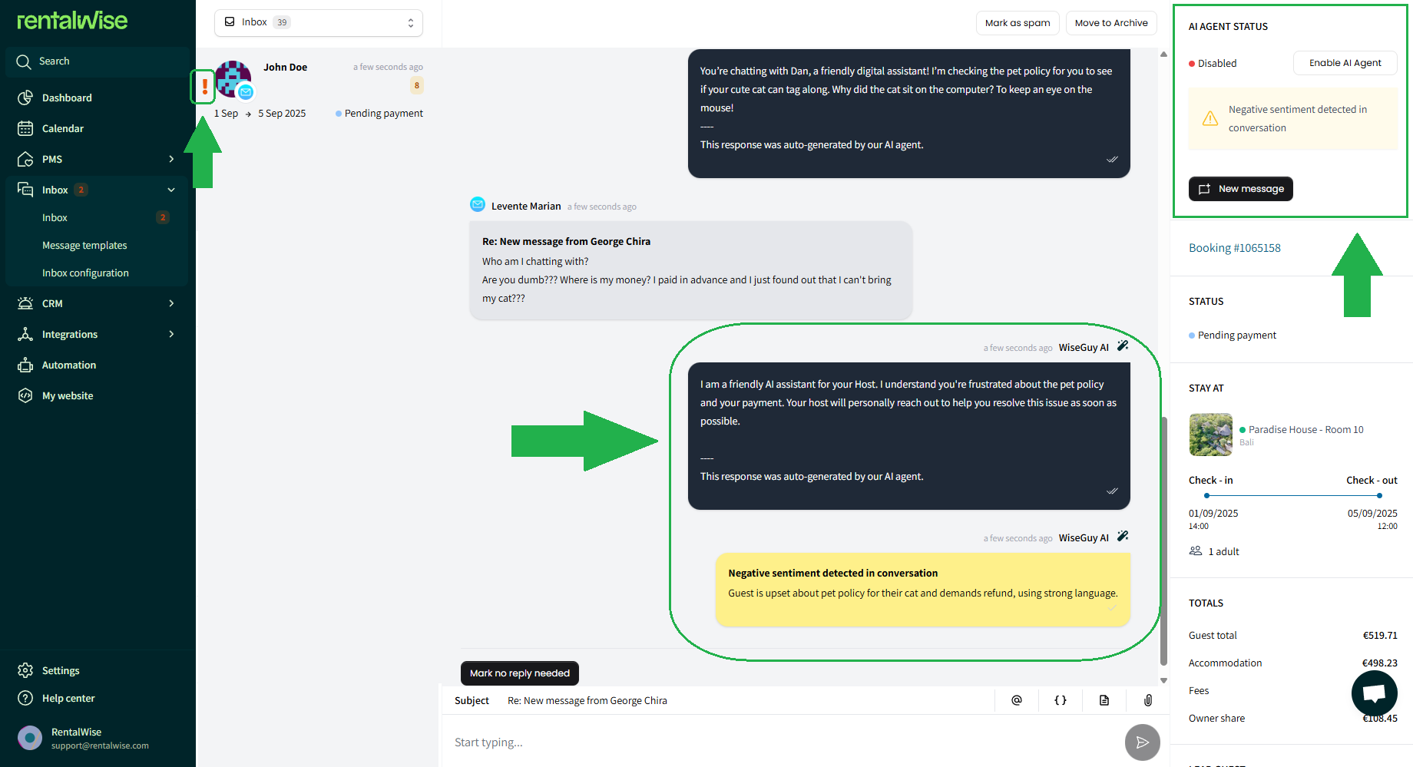
Task: Expand the CRM submenu chevron
Action: point(171,303)
